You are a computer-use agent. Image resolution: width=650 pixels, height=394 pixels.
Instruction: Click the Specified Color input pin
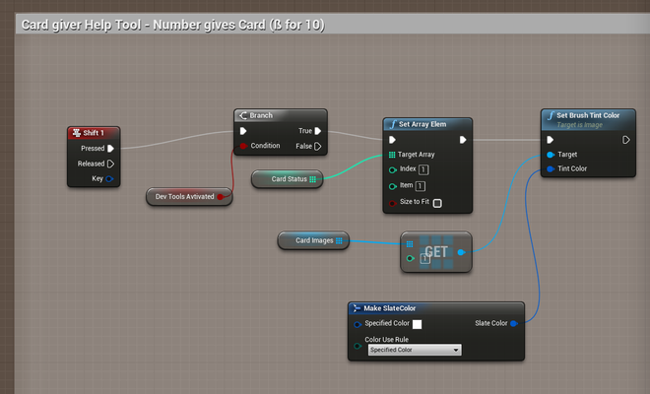(x=357, y=325)
